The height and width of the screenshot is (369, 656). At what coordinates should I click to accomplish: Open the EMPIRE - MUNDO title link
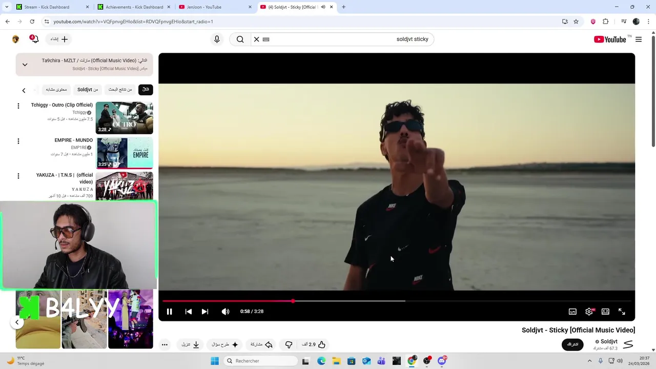74,140
